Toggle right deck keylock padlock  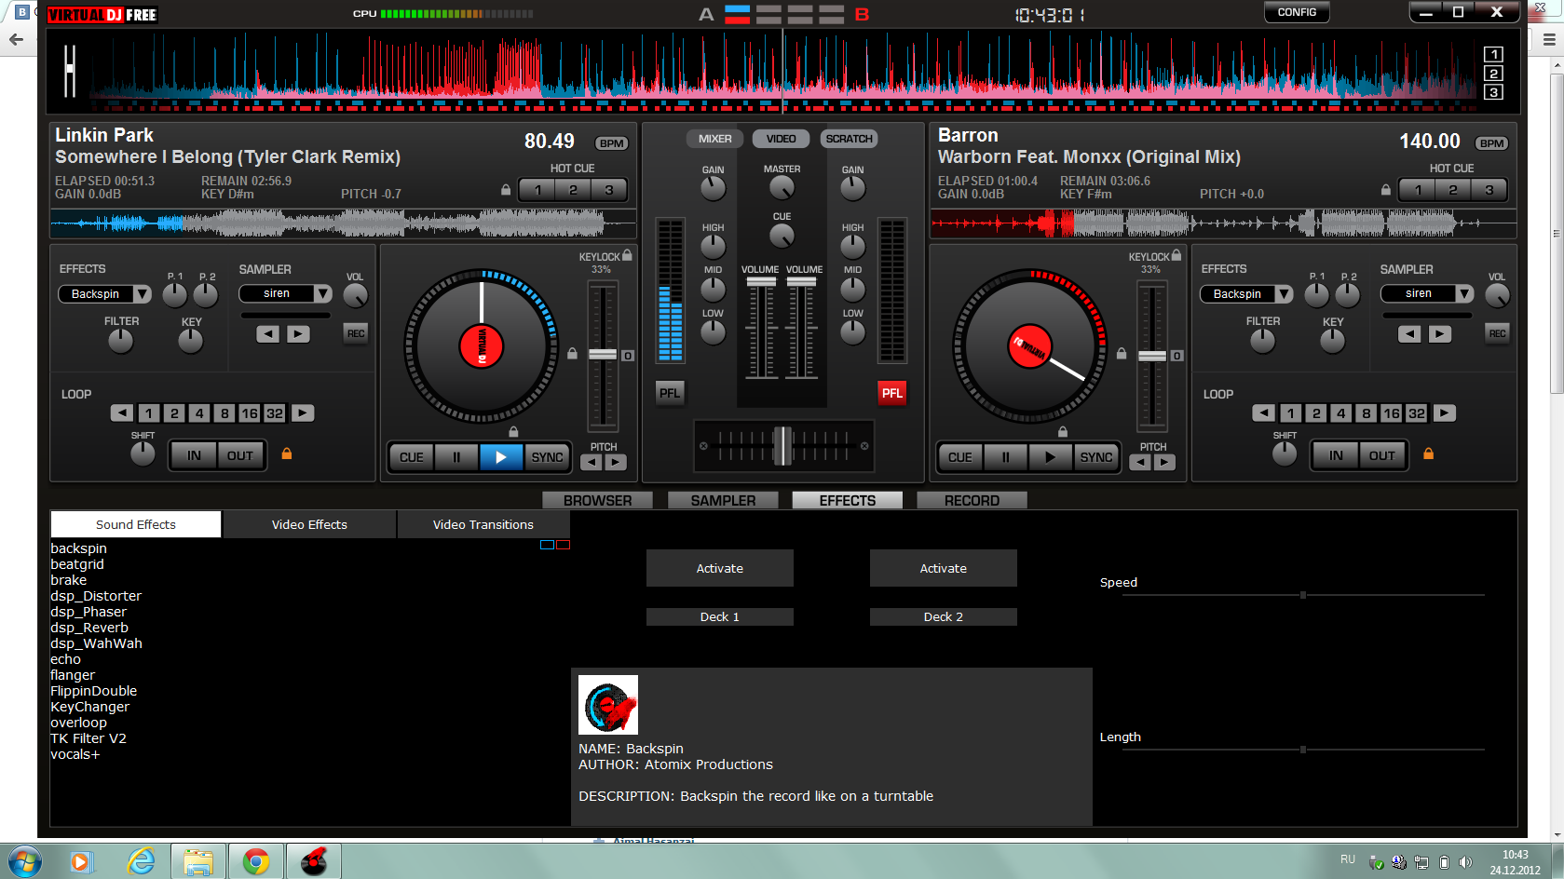(1176, 255)
